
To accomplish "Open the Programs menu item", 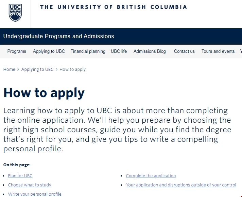I will [17, 51].
